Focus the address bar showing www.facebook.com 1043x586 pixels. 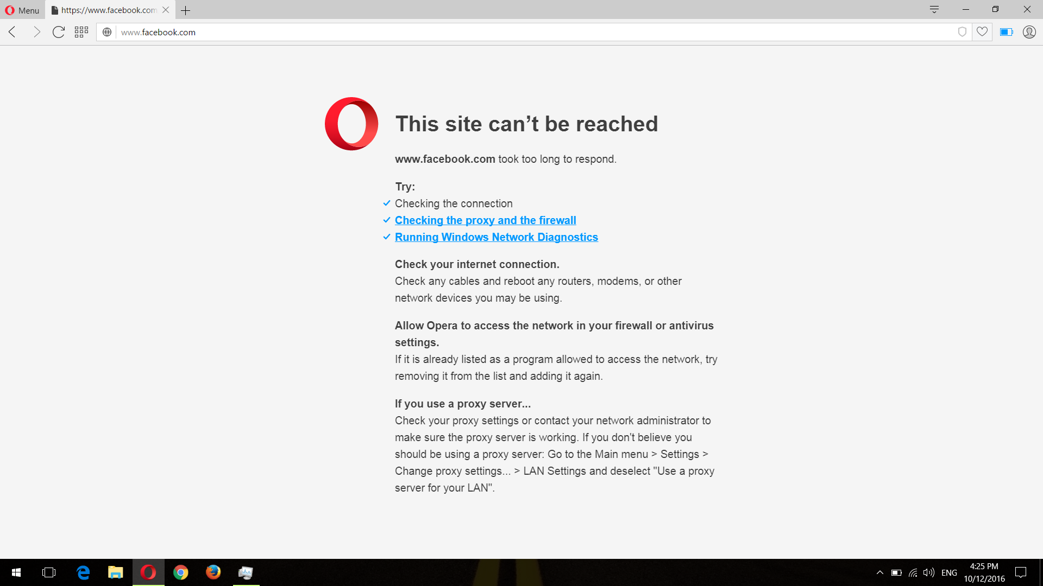tap(535, 32)
